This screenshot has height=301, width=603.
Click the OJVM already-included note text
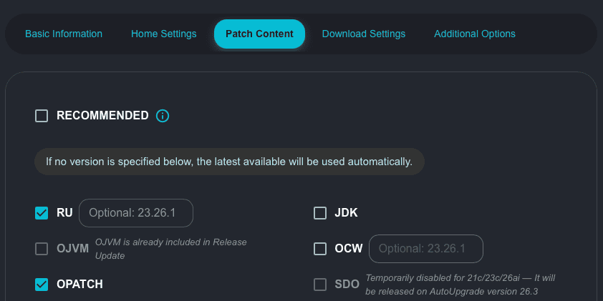point(170,249)
